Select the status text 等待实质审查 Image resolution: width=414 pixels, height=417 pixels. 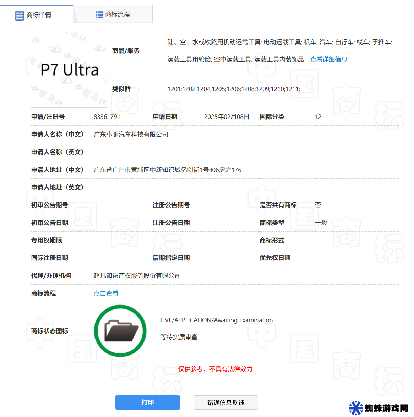[x=179, y=337]
